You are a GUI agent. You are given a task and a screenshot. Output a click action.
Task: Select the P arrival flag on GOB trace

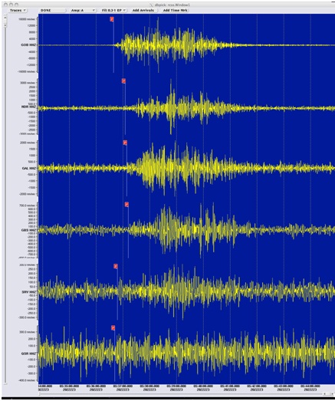pyautogui.click(x=112, y=19)
